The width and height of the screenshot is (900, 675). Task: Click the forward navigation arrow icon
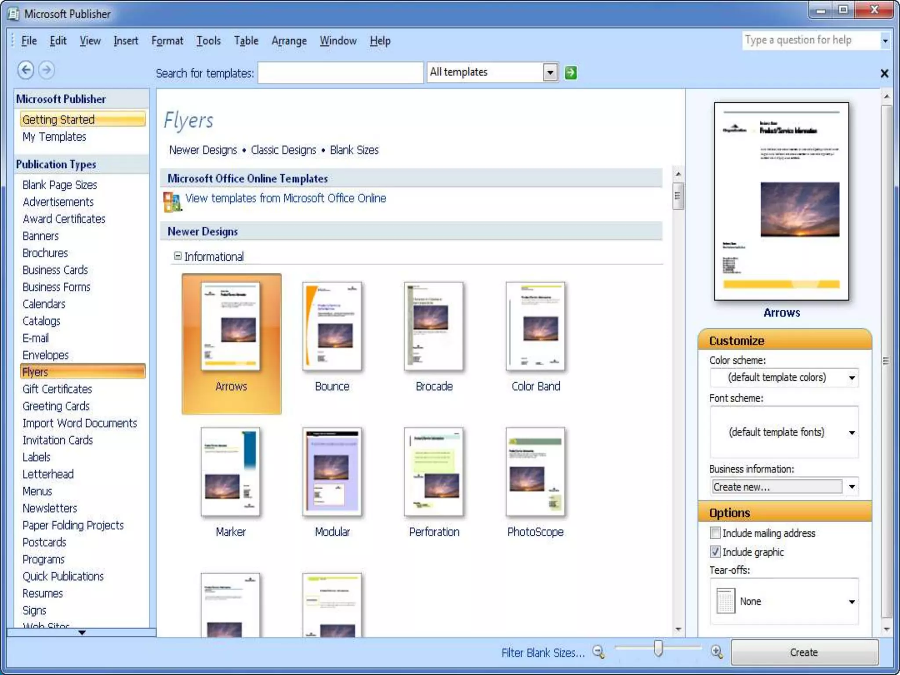47,70
